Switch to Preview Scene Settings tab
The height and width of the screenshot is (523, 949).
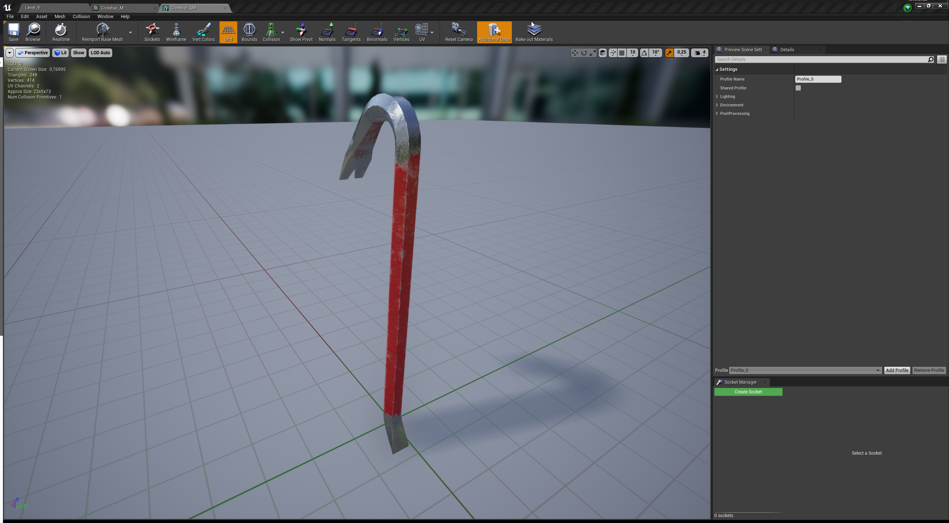[x=743, y=50]
